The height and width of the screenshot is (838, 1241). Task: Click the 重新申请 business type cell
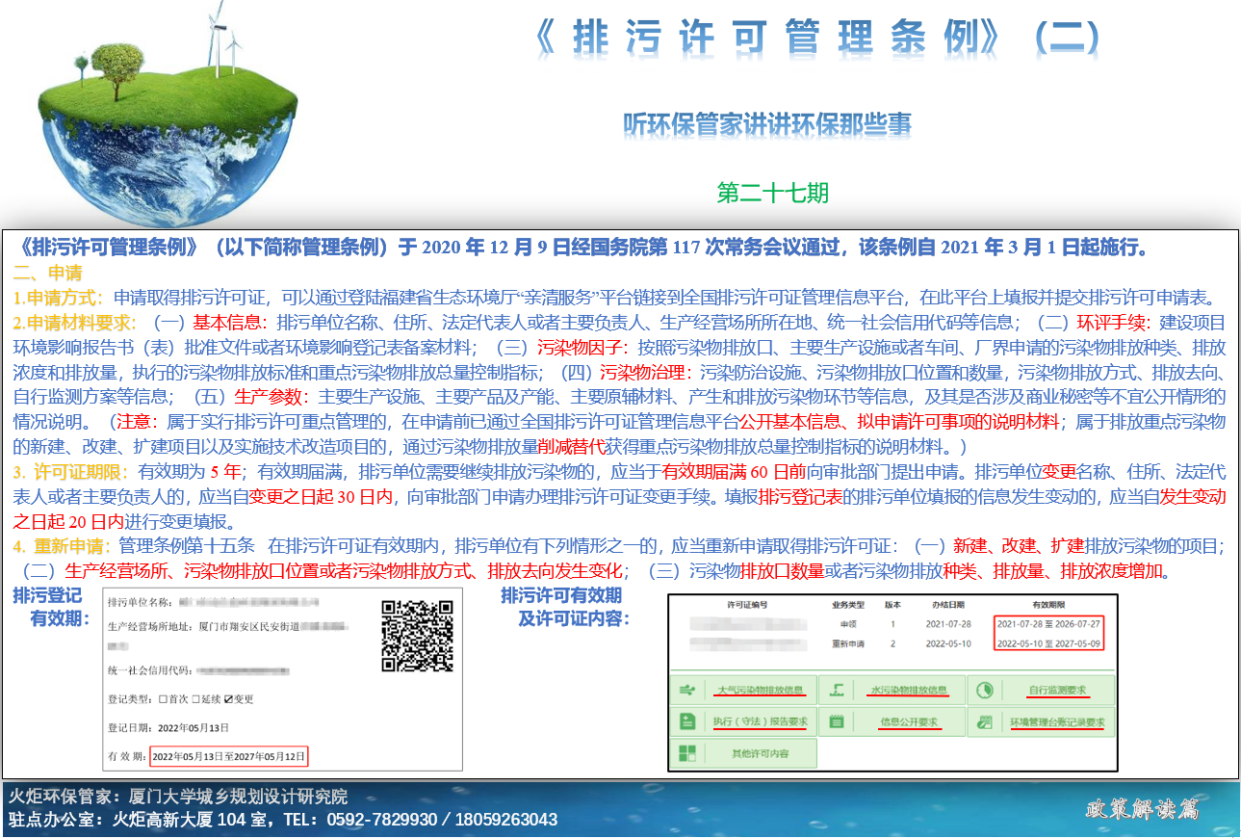(x=847, y=643)
